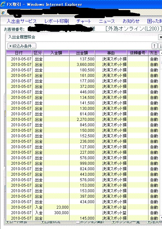Select the 145,000 withdrawal amount cell

tap(82, 218)
